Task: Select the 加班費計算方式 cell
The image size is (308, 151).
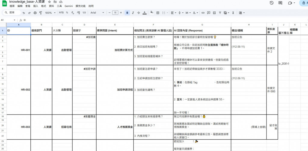Action: coord(115,50)
